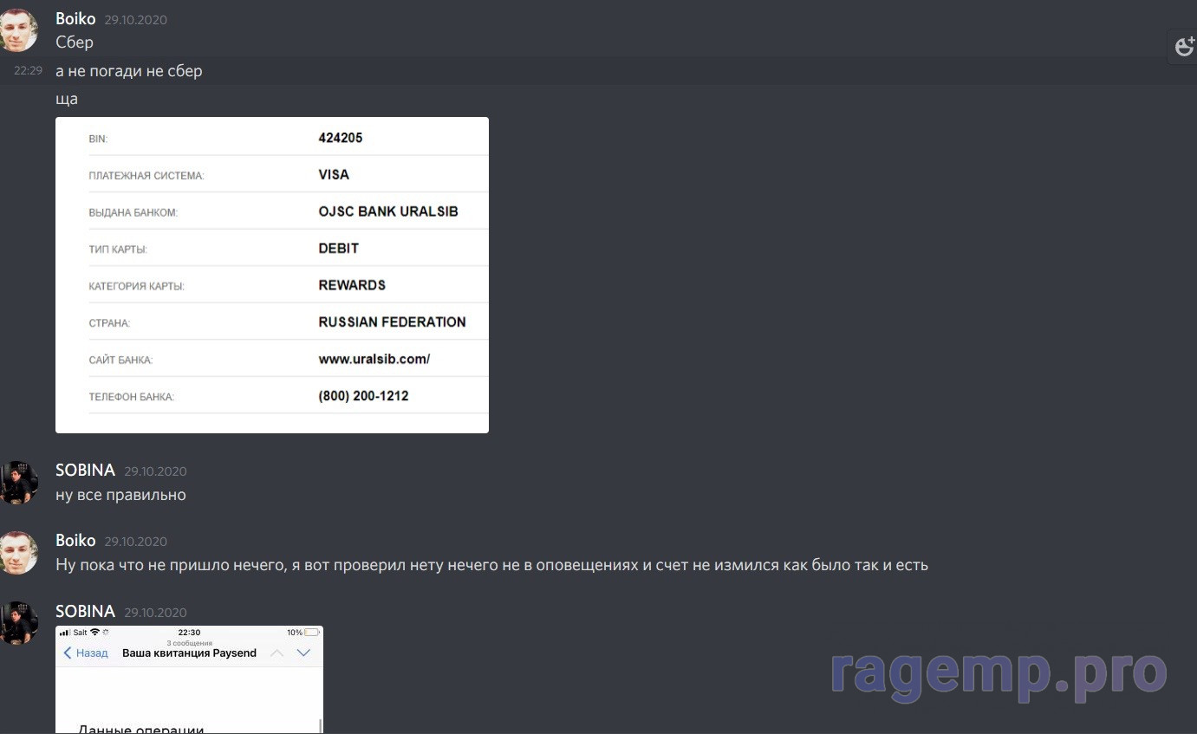Click 'RUSSIAN FEDERATION' country value

pyautogui.click(x=392, y=322)
